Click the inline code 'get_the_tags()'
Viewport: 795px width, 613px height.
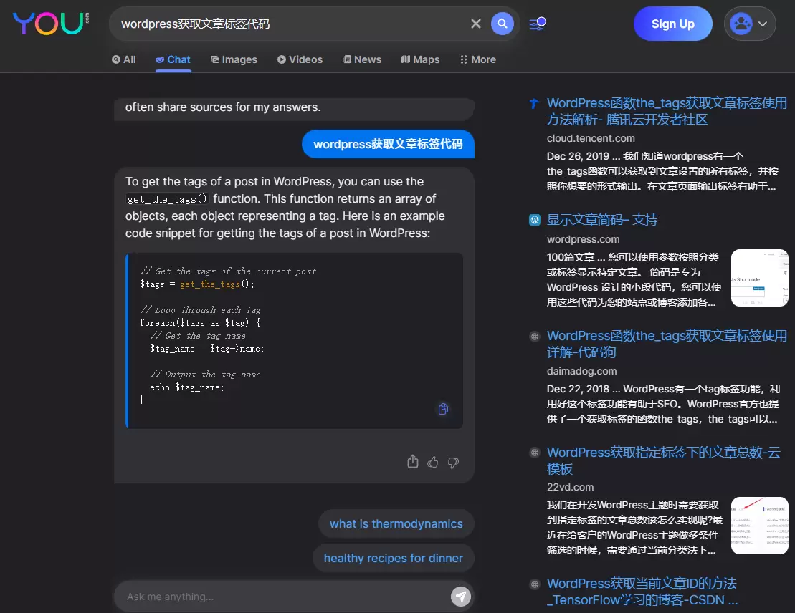167,199
